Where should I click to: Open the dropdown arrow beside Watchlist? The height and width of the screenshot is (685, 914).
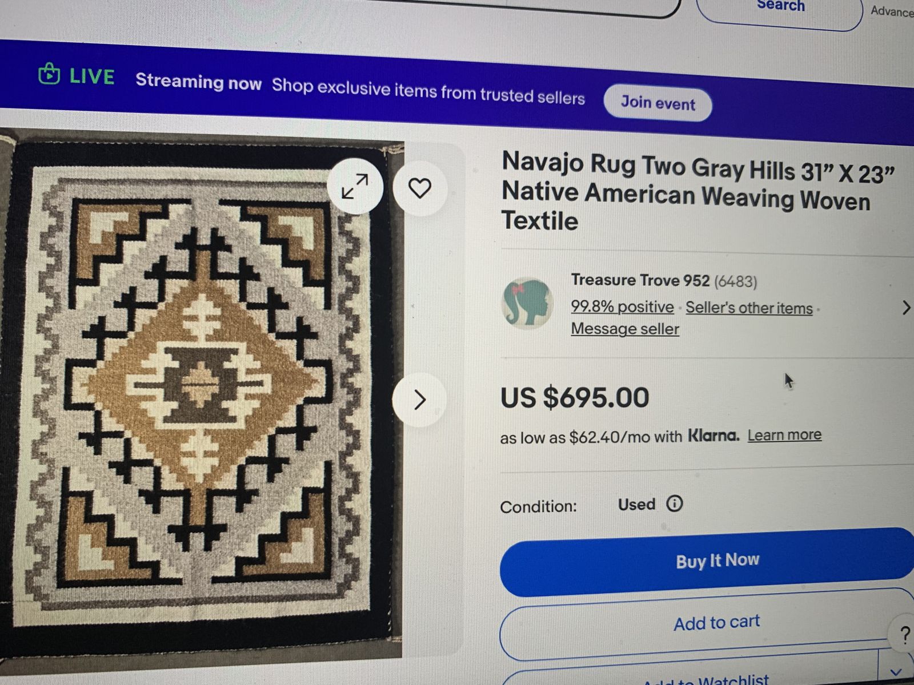(x=896, y=672)
